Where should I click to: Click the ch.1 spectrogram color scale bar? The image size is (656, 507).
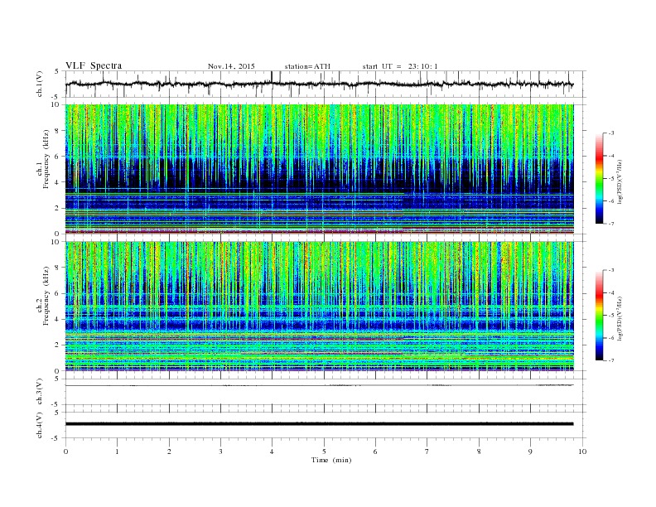click(x=600, y=178)
